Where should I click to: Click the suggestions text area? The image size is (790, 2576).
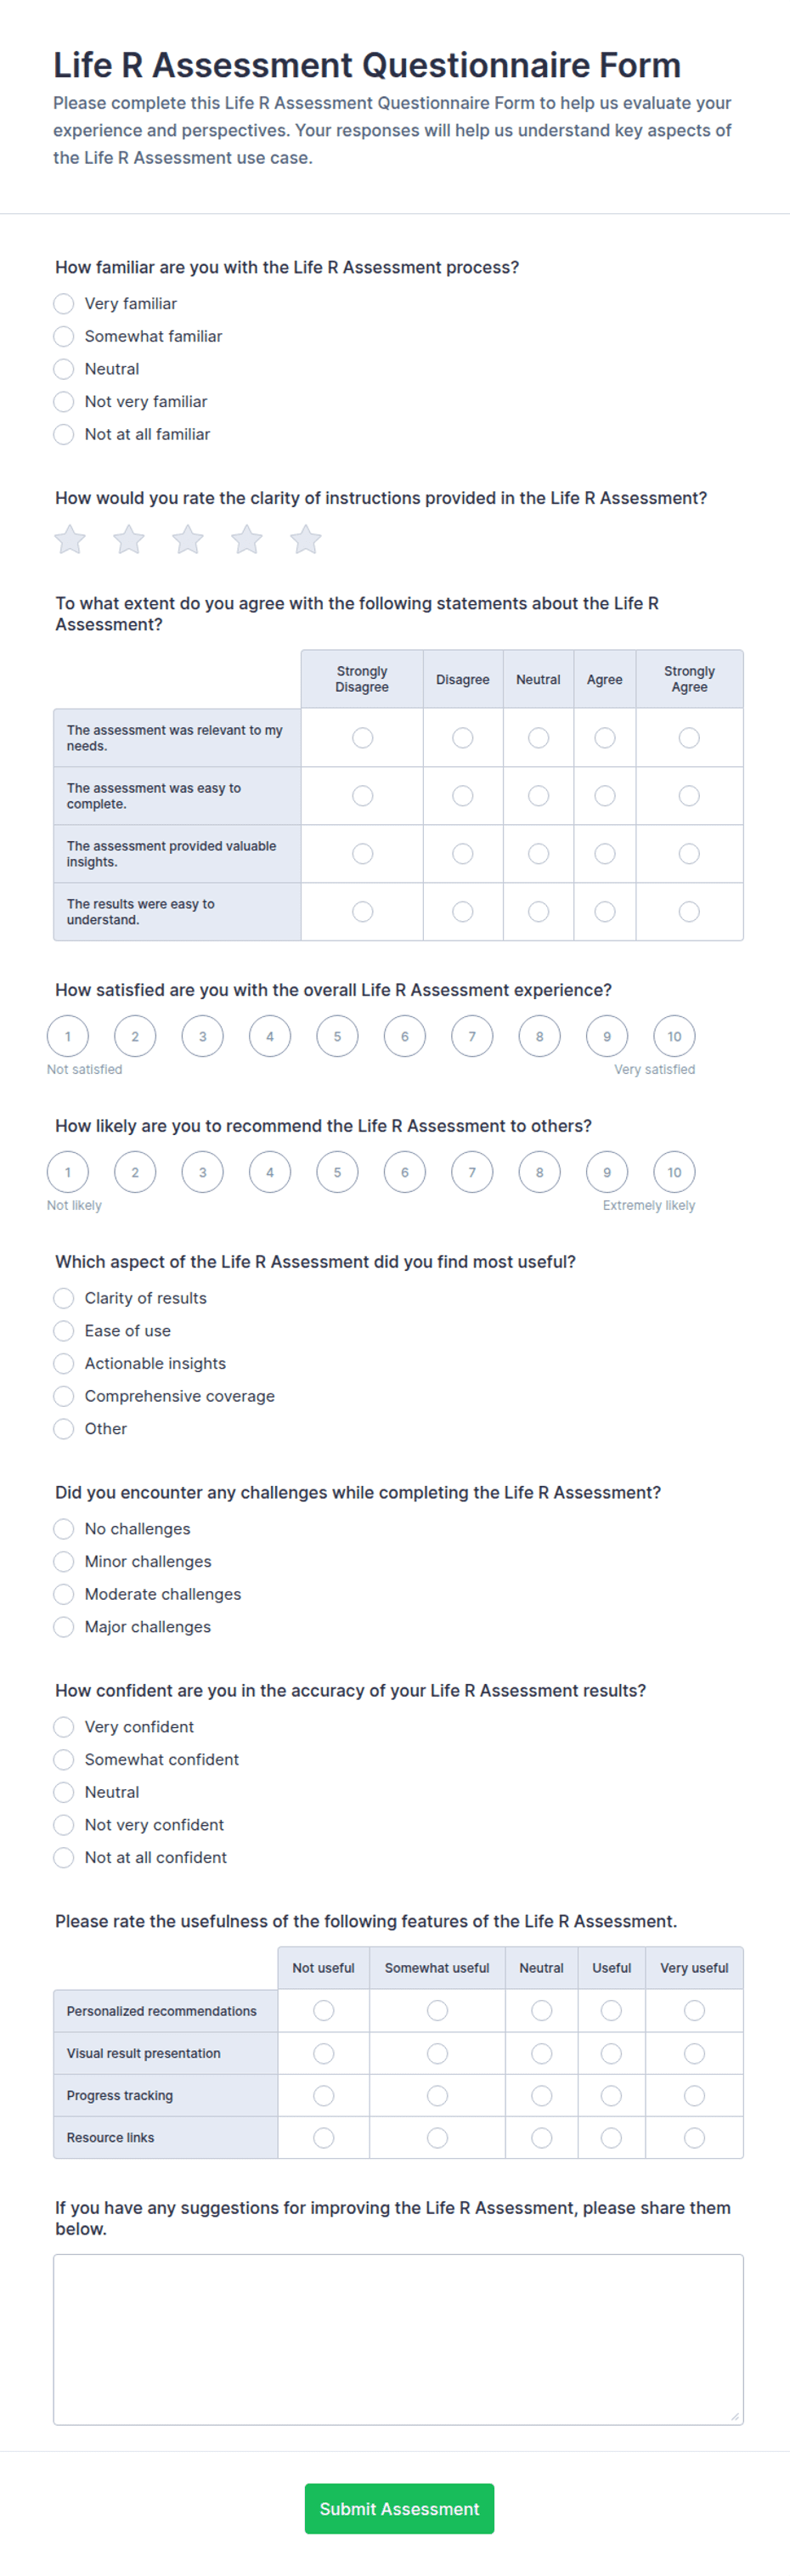[398, 2339]
